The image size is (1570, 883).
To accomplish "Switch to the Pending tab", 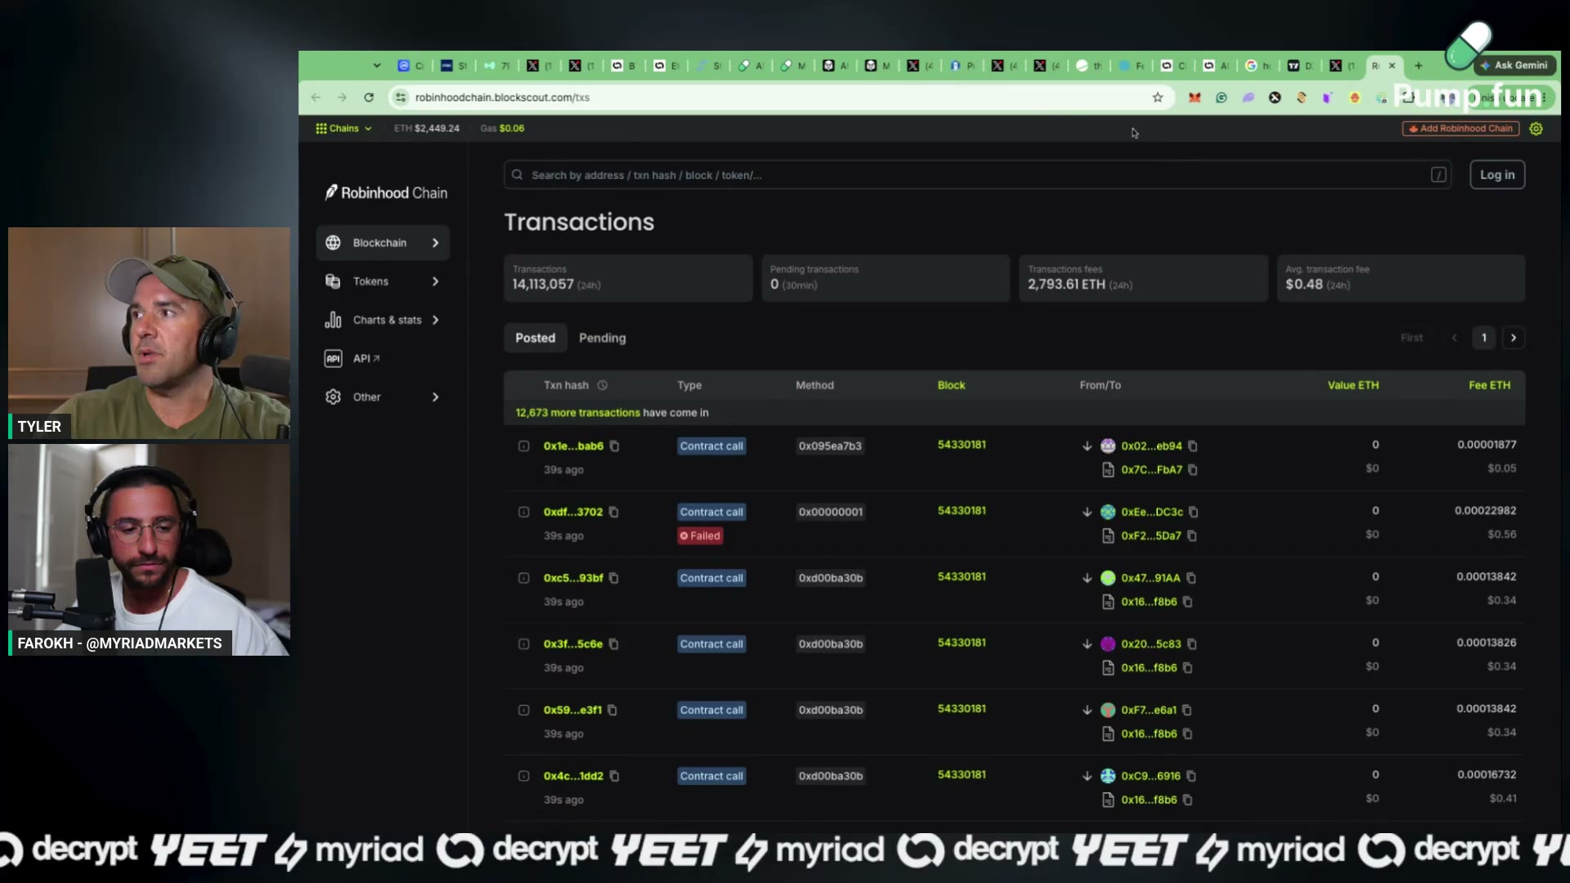I will [x=602, y=338].
